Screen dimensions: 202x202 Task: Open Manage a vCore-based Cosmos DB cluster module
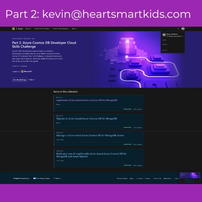90,135
